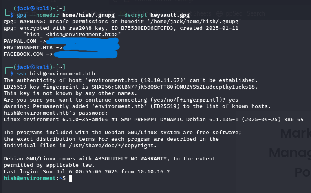Click the Kali symbol in second prompt
The width and height of the screenshot is (311, 193).
(x=33, y=67)
